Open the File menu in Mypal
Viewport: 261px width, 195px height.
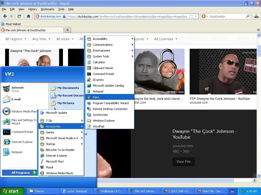(x=4, y=9)
